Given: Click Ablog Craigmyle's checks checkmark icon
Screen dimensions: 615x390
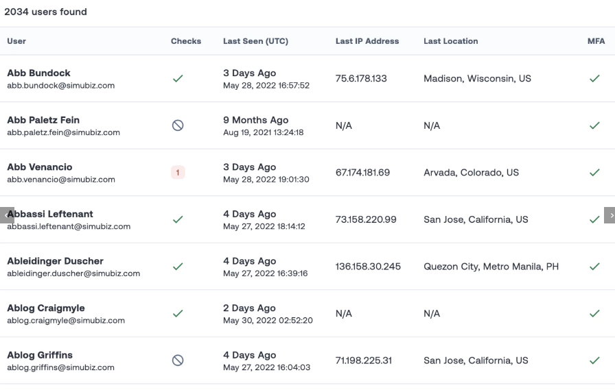Looking at the screenshot, I should (178, 313).
